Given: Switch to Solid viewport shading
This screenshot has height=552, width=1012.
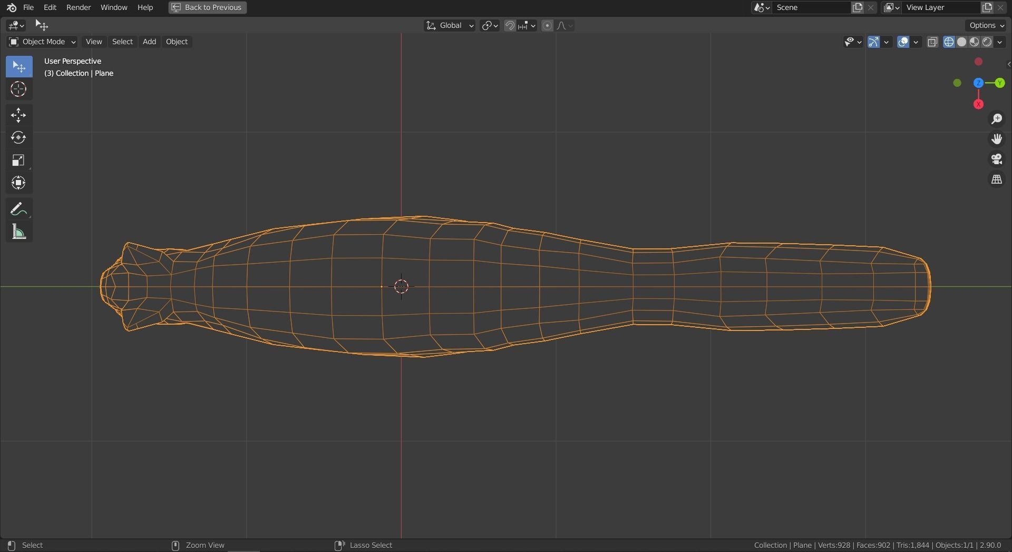Looking at the screenshot, I should point(961,42).
